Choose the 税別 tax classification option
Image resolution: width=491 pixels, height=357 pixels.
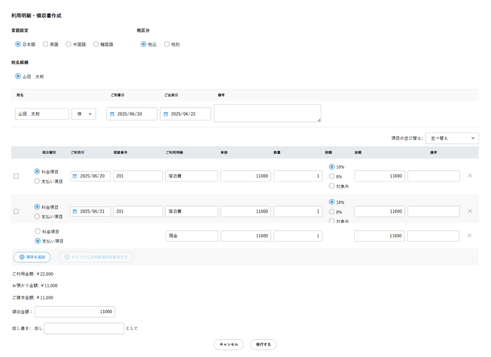(x=166, y=45)
